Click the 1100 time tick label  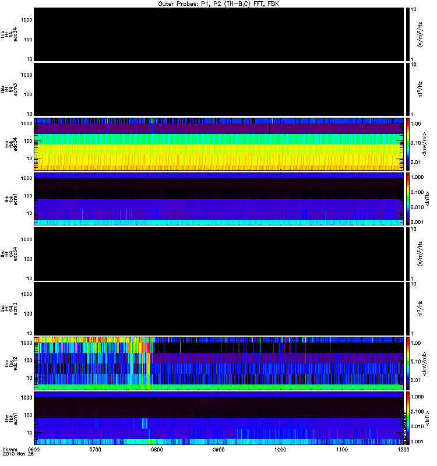pos(342,450)
